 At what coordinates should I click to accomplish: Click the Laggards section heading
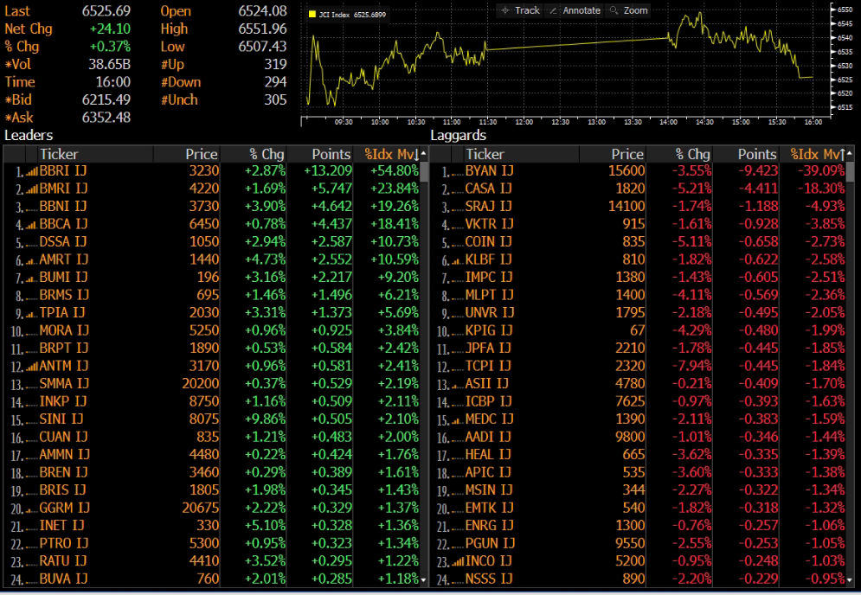tap(458, 136)
